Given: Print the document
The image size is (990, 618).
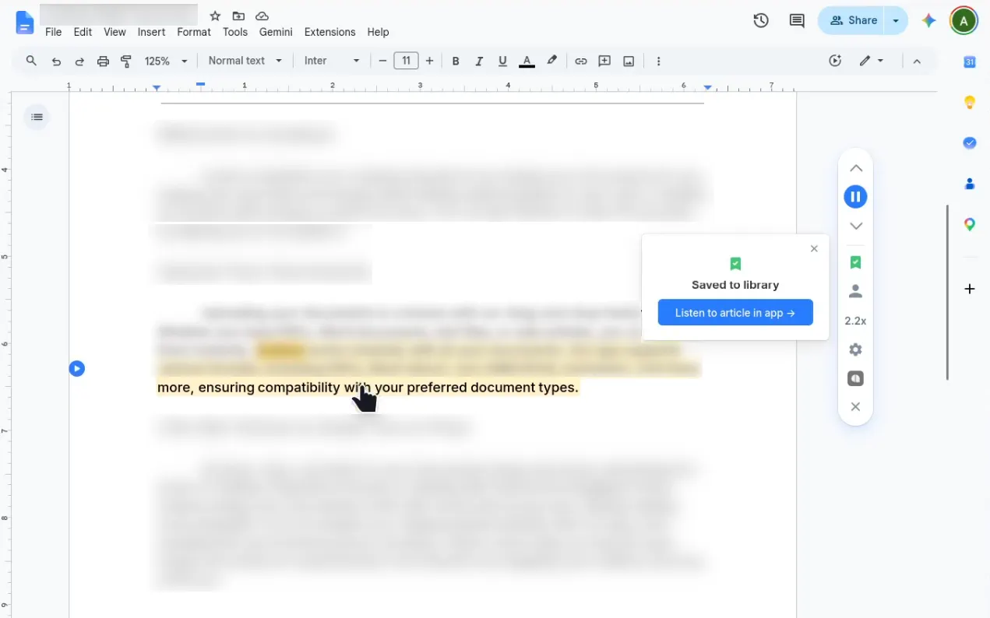Looking at the screenshot, I should [x=103, y=61].
